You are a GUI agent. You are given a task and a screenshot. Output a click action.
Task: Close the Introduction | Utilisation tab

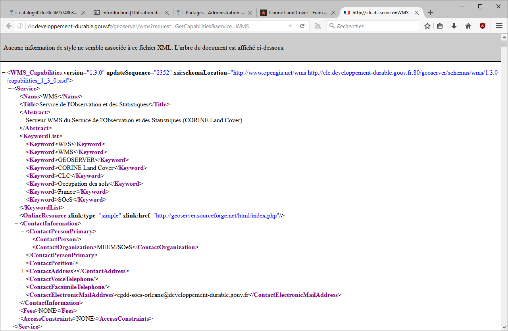point(167,13)
